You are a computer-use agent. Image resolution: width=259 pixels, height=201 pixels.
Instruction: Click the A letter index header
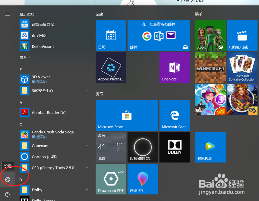[x=21, y=103]
